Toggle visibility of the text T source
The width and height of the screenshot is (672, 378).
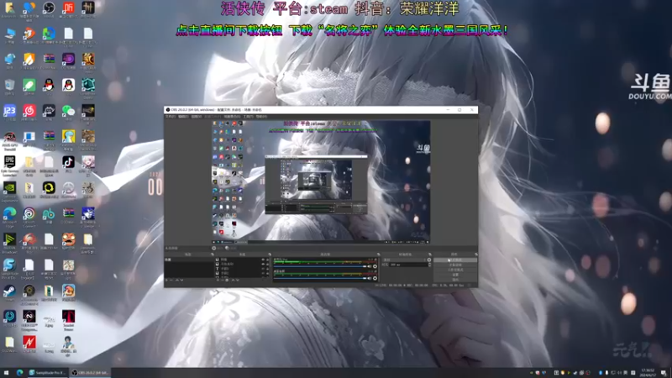263,269
